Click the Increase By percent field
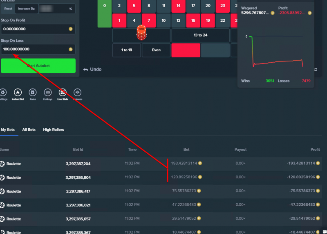This screenshot has height=234, width=327. [57, 9]
